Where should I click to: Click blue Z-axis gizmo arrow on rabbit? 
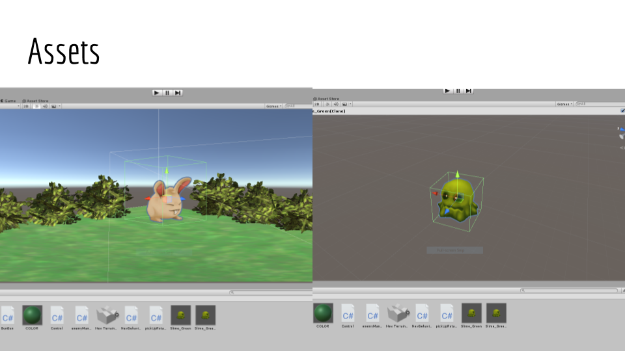pos(182,198)
